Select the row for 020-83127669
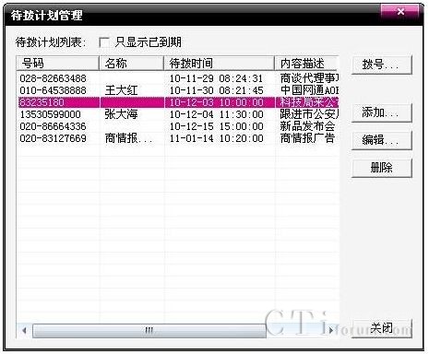 tap(178, 138)
